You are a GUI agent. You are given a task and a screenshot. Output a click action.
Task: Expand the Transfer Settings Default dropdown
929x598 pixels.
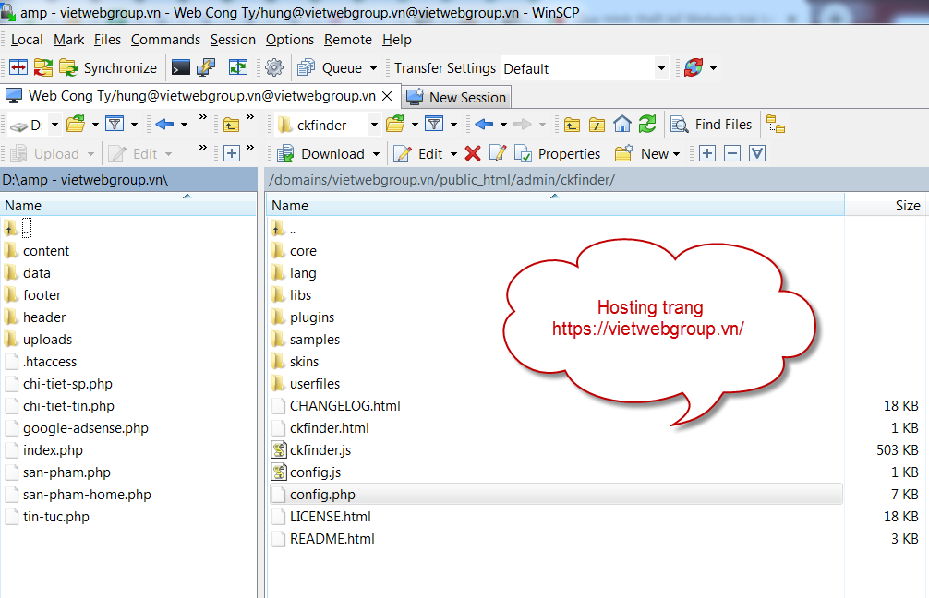660,68
